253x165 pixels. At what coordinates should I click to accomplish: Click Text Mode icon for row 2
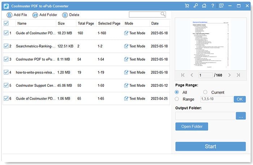coord(126,46)
